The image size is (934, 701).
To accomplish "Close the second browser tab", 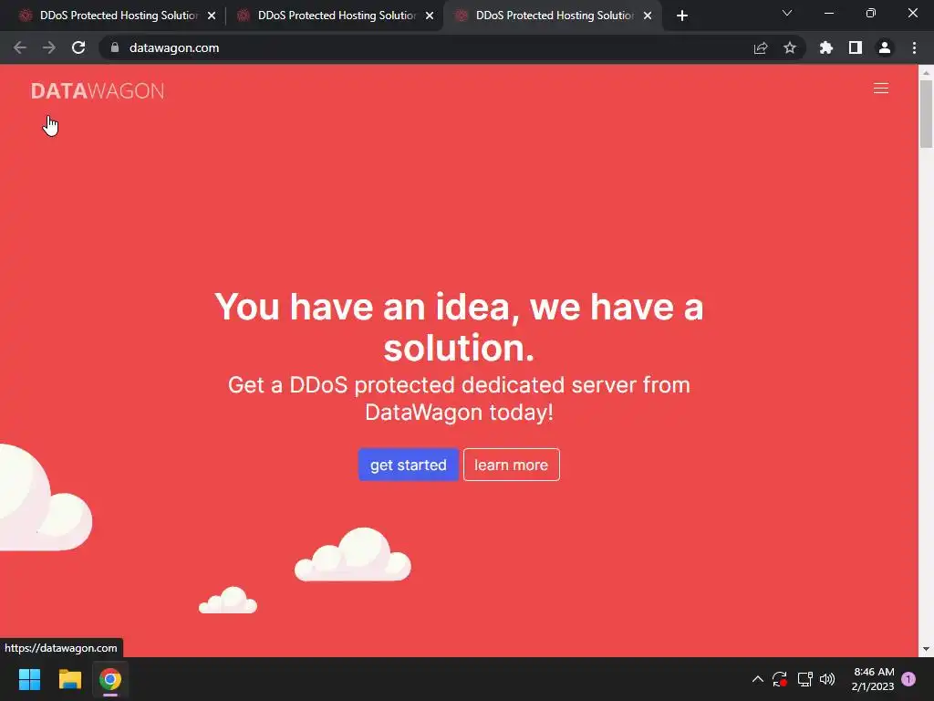I will [430, 16].
